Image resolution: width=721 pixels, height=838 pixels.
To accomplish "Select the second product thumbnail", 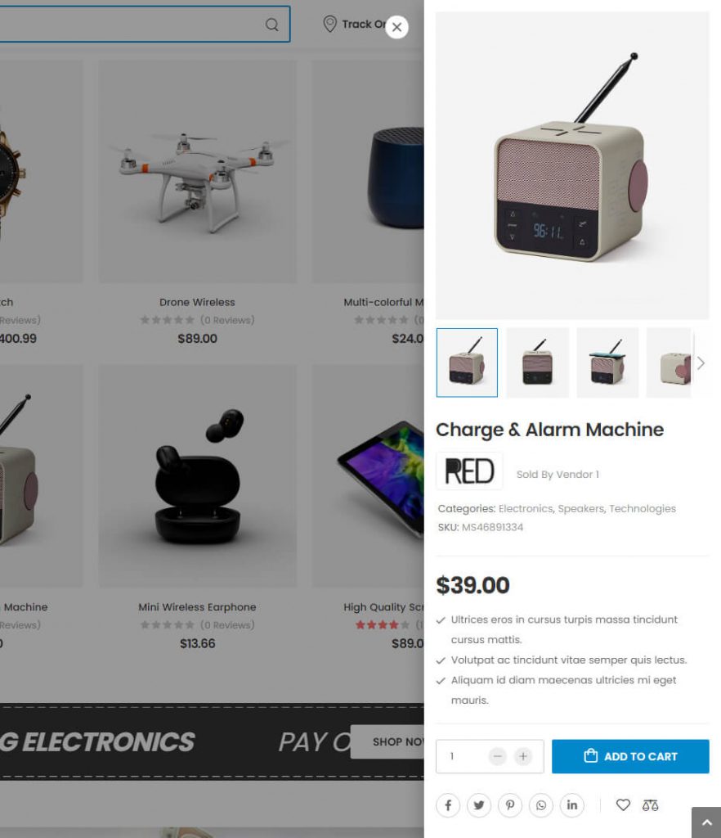I will click(x=537, y=363).
